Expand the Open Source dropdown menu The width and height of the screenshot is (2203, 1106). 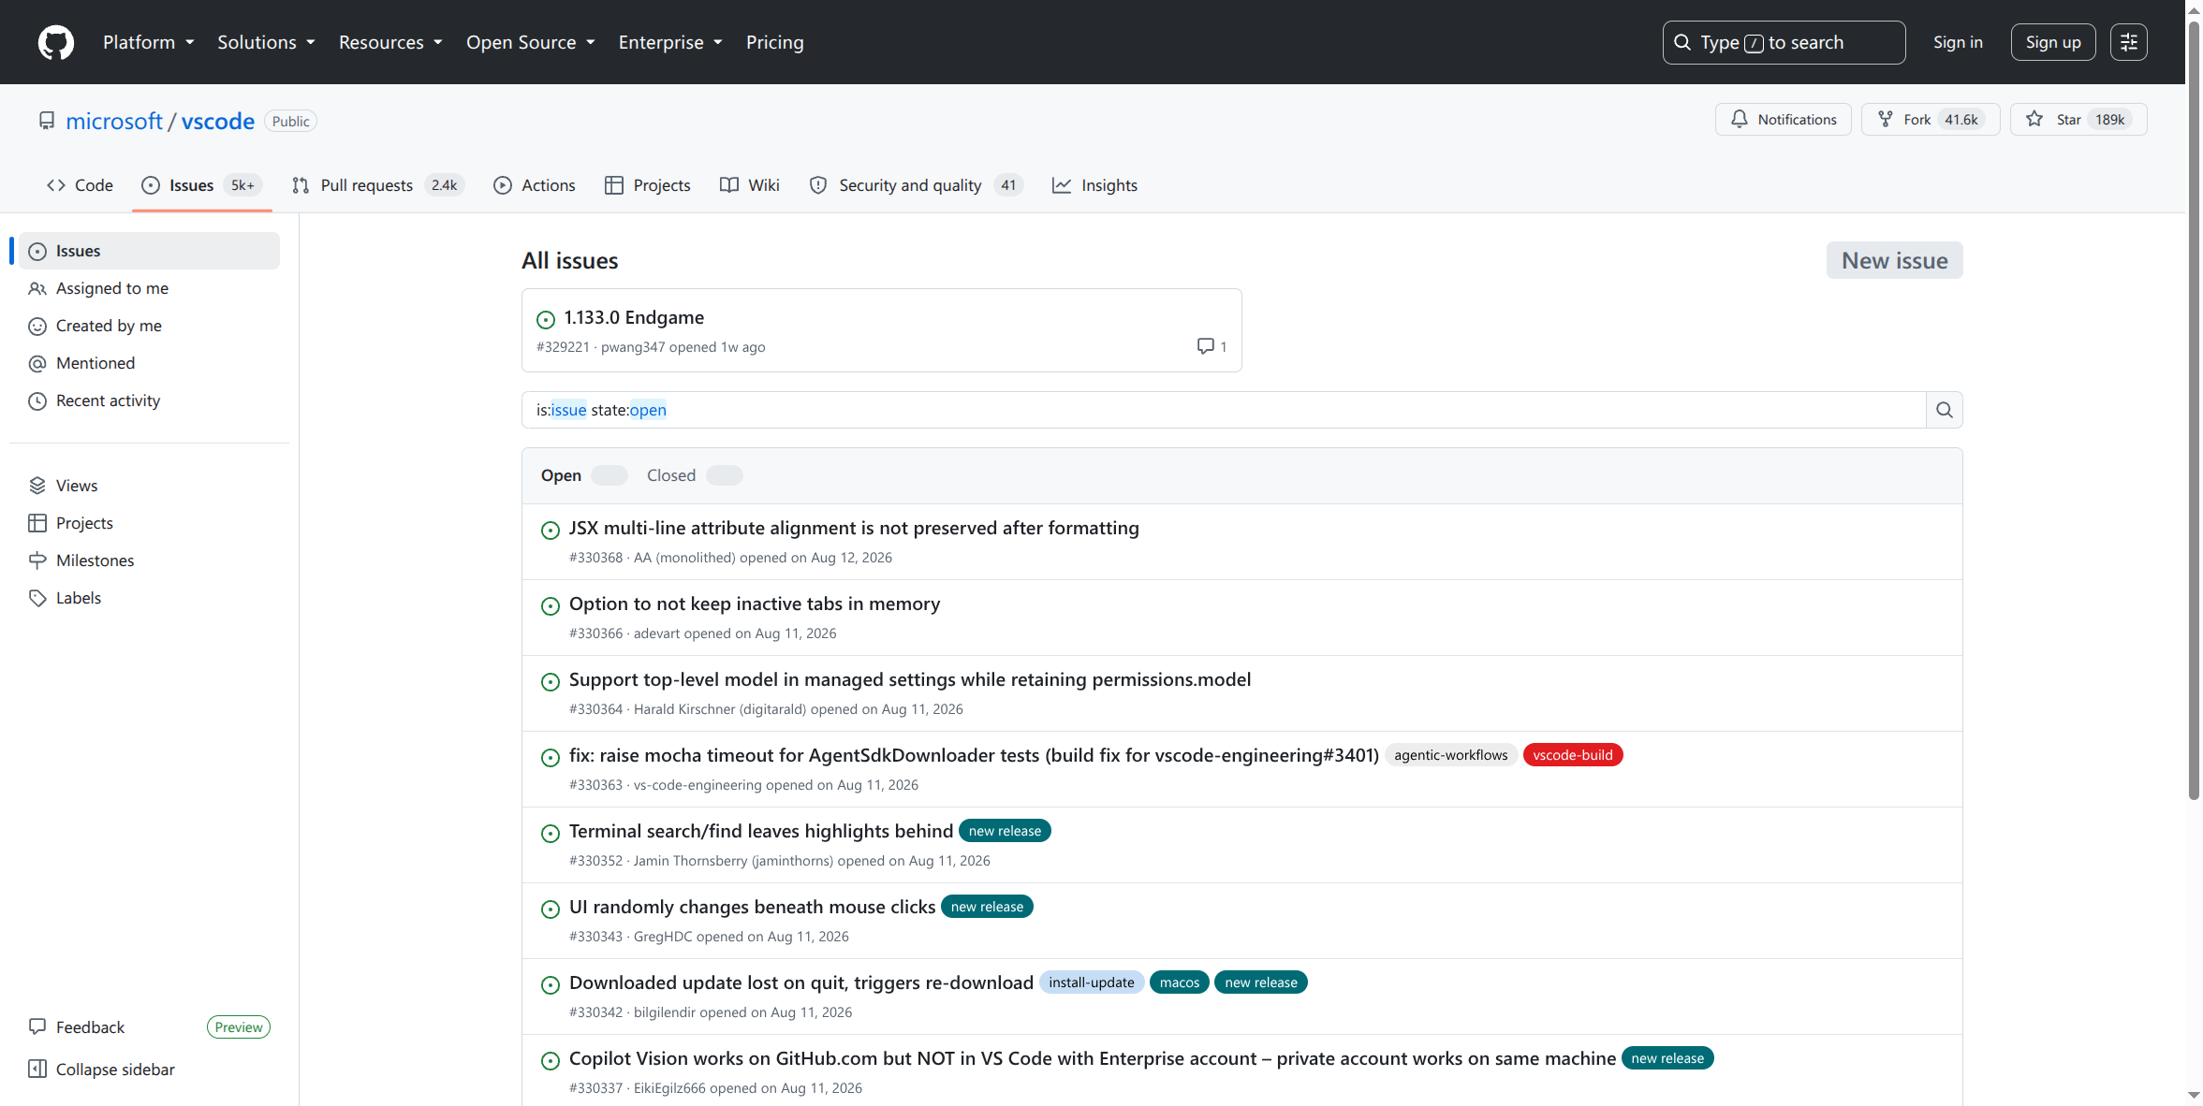pos(531,42)
